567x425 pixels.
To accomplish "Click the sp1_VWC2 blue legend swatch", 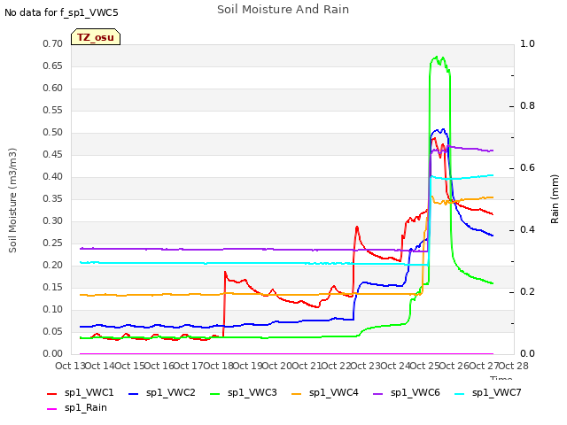I will pyautogui.click(x=134, y=393).
